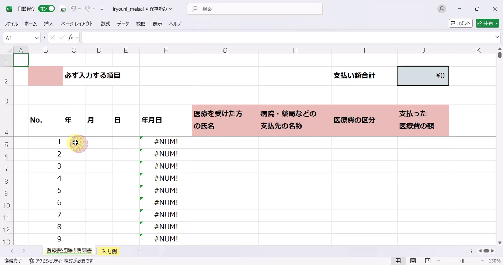Screen dimensions: 503x265
Task: Click zoom in plus icon
Action: point(482,261)
